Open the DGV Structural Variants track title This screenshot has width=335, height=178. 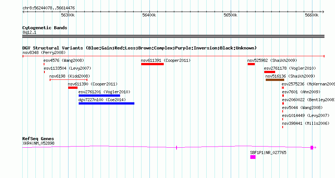pos(140,48)
